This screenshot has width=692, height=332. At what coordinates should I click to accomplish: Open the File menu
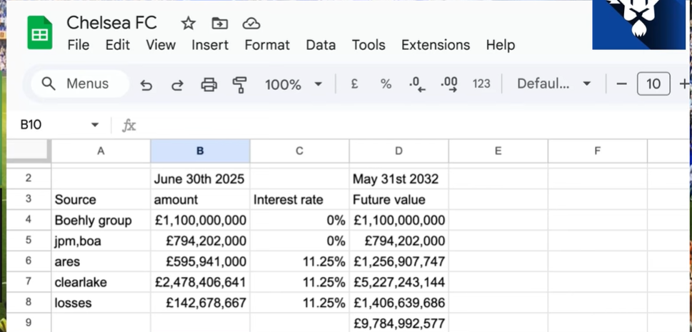[x=78, y=45]
